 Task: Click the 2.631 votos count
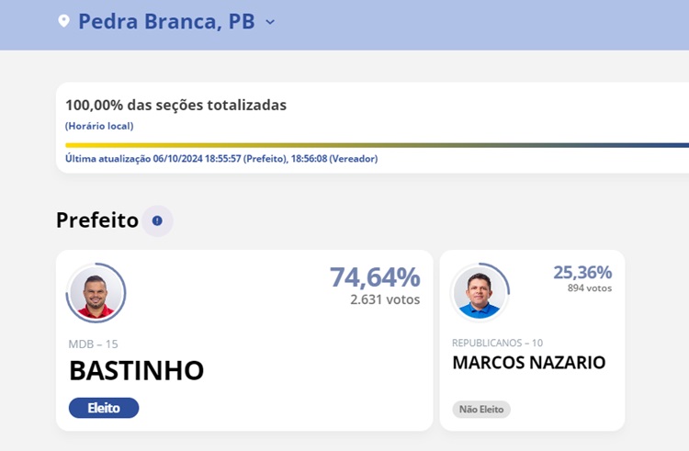(x=385, y=299)
